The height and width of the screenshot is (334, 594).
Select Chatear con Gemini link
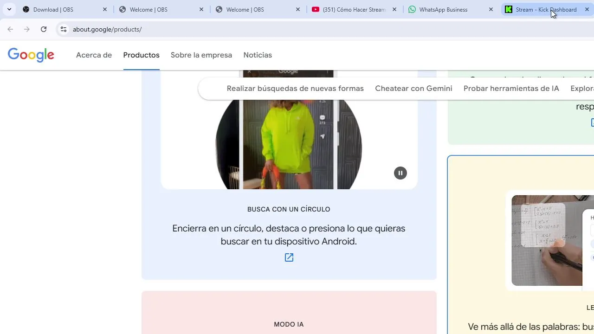pyautogui.click(x=413, y=88)
